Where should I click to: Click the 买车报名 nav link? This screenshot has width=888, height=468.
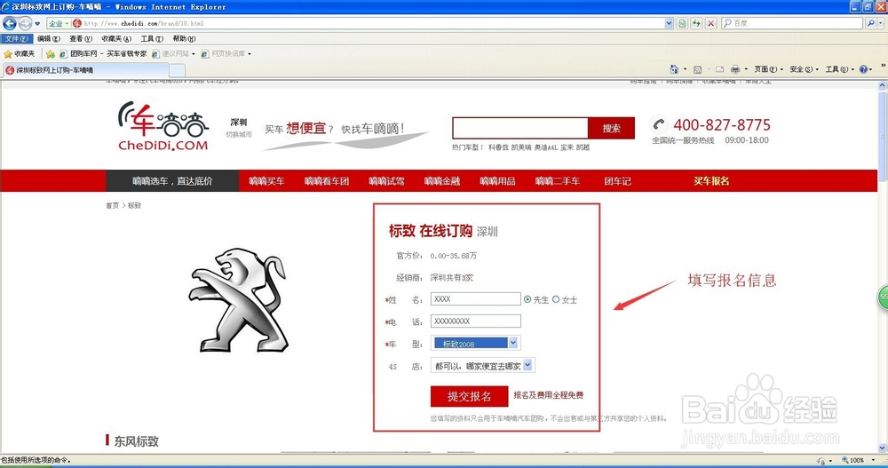coord(711,181)
